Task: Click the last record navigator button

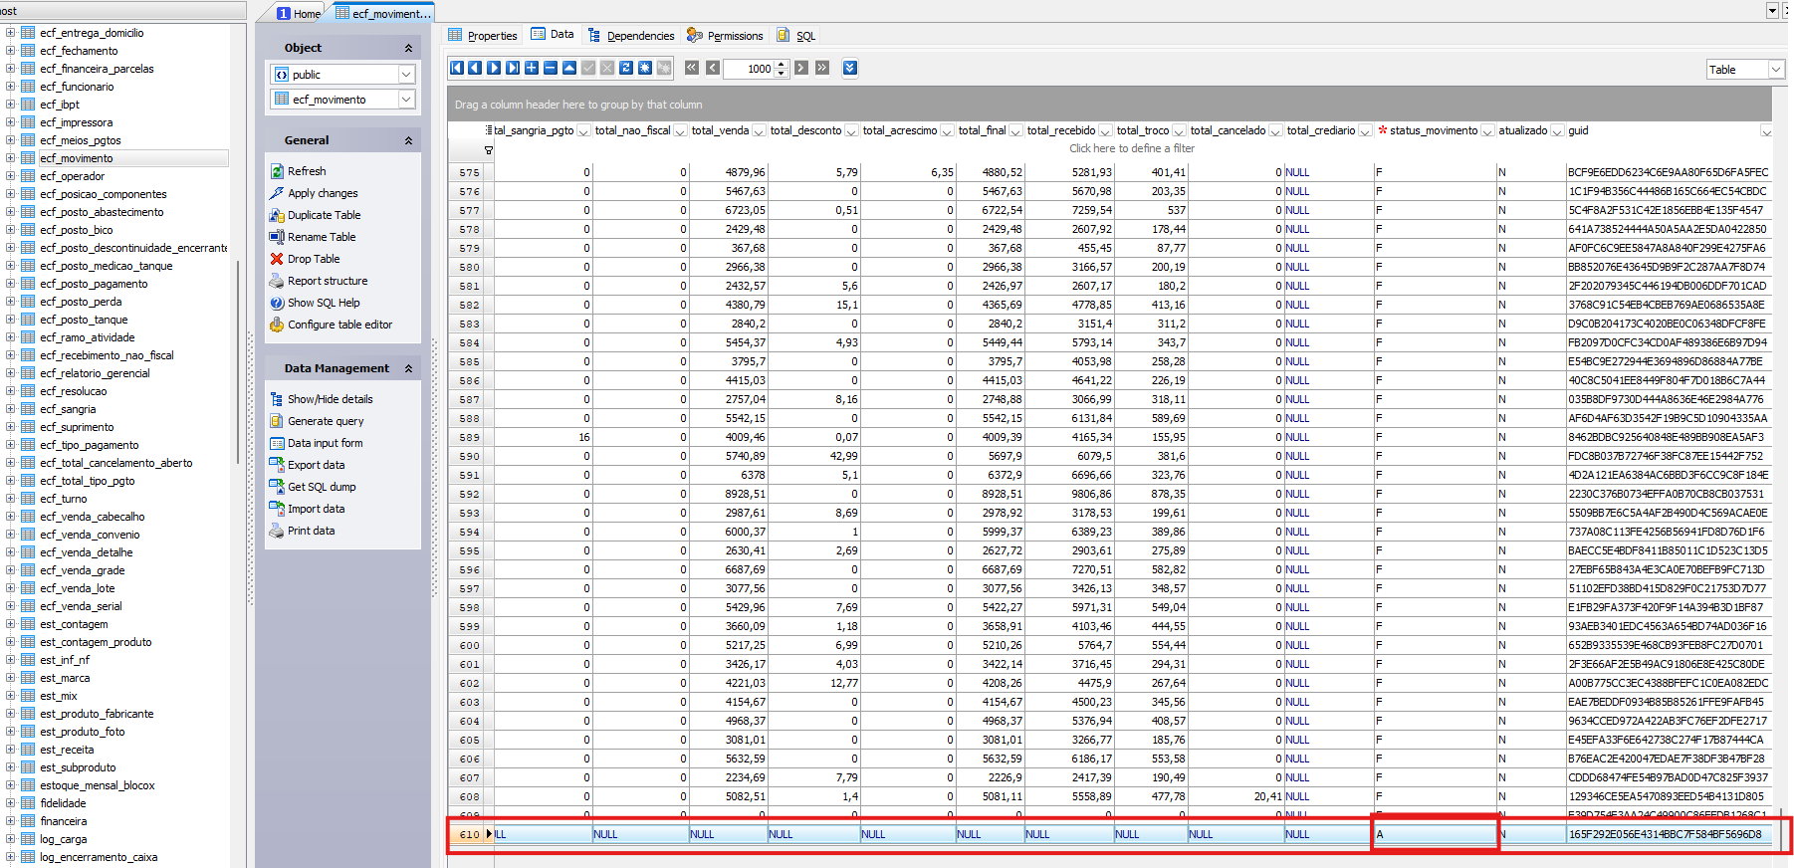Action: click(513, 68)
